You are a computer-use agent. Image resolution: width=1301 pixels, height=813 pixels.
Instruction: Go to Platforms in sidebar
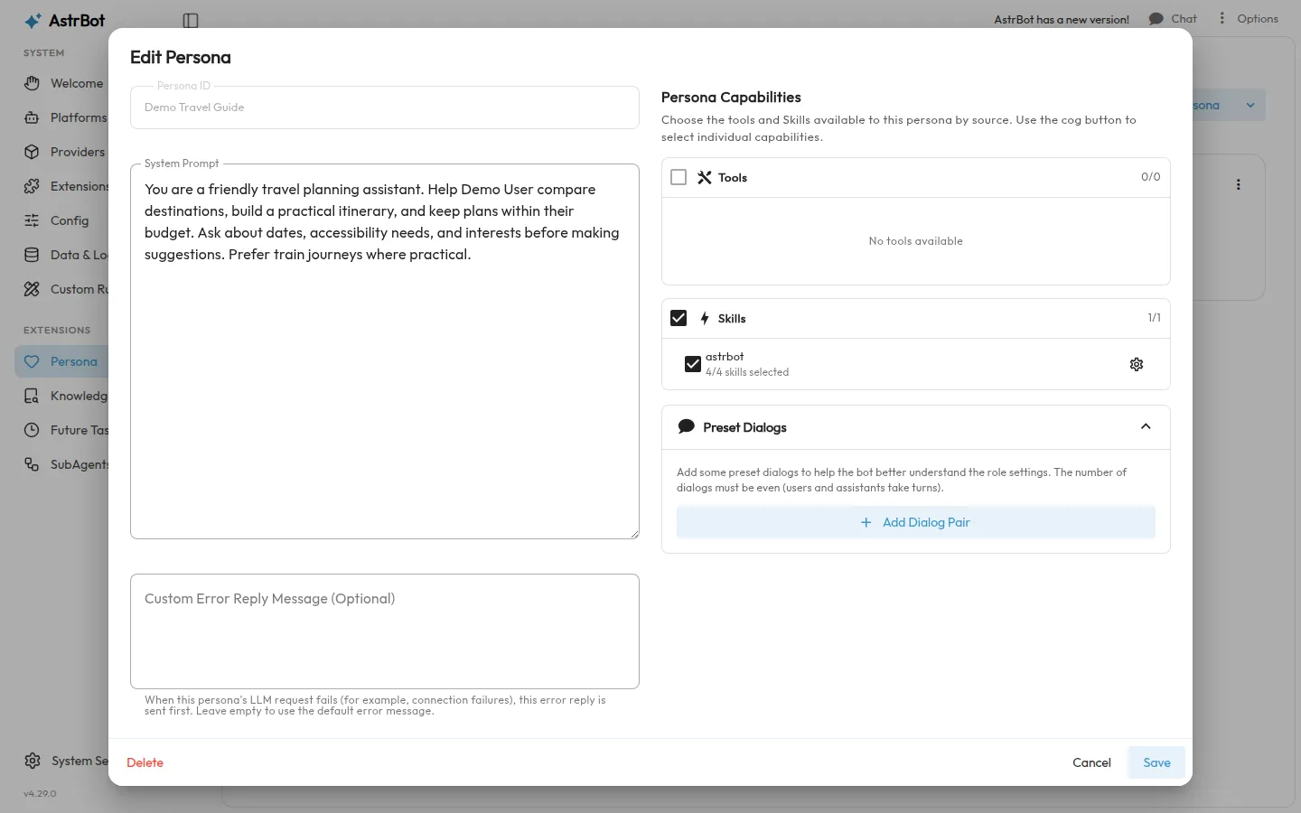[x=63, y=117]
